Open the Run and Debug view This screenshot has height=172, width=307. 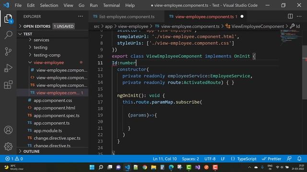(x=8, y=68)
